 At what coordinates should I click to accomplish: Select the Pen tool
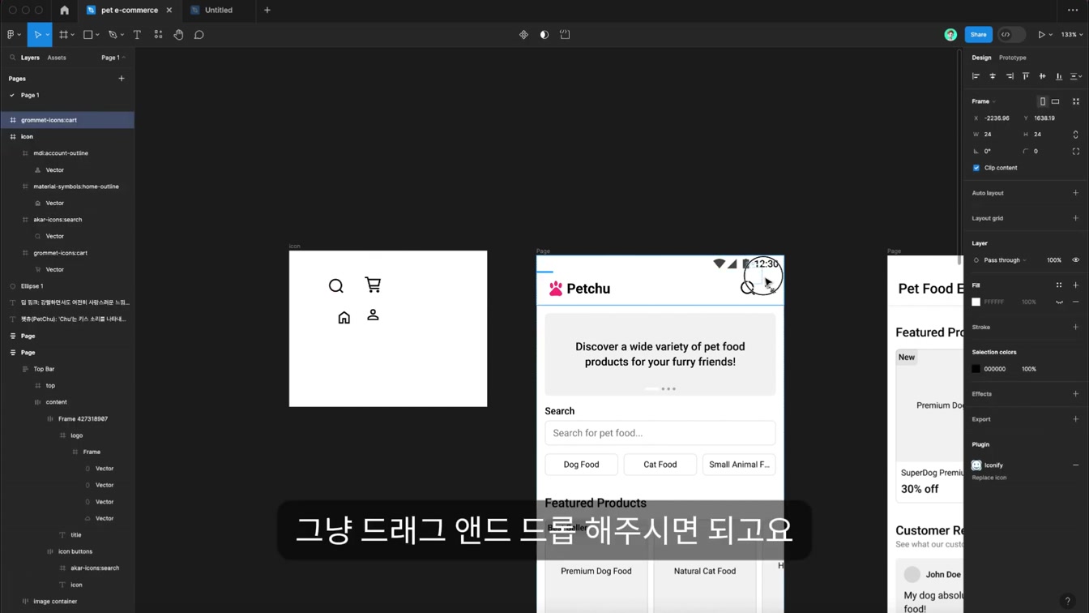coord(113,35)
